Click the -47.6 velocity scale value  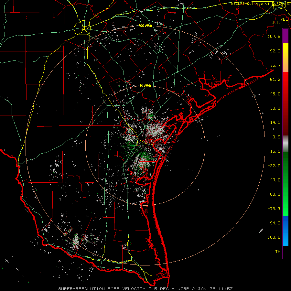point(274,180)
